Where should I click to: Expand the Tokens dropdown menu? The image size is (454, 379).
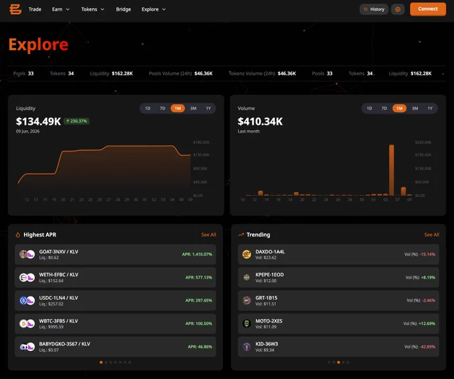[93, 9]
